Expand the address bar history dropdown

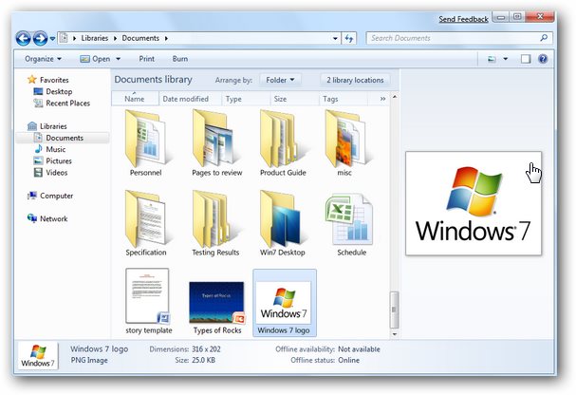point(335,38)
